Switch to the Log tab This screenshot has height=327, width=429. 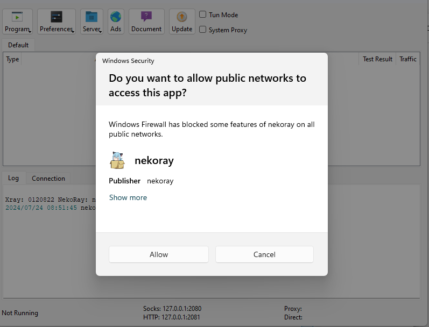point(13,178)
